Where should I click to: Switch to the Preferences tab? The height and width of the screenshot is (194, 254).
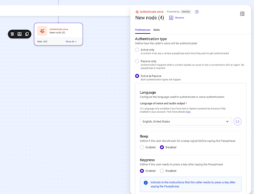[x=142, y=30]
